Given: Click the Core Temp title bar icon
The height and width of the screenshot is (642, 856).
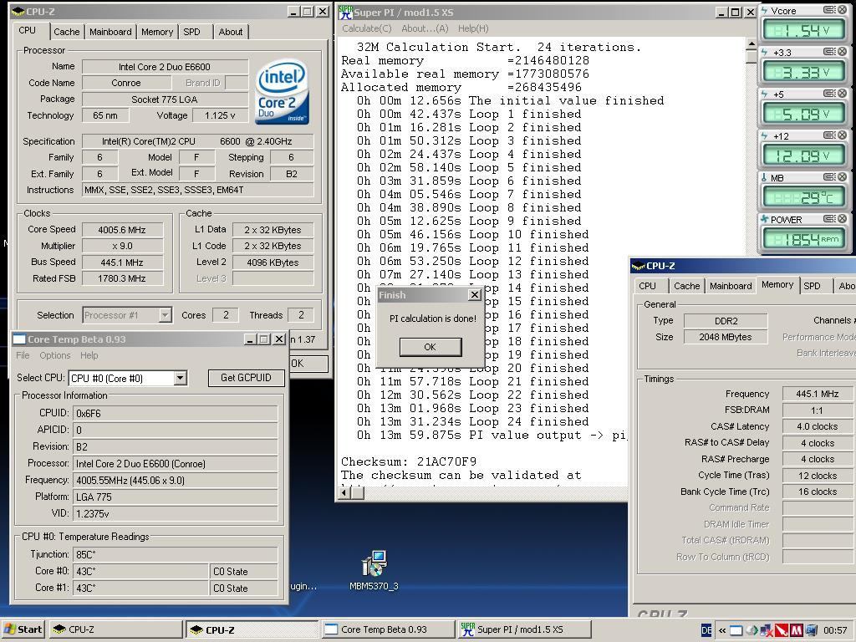Looking at the screenshot, I should (19, 339).
